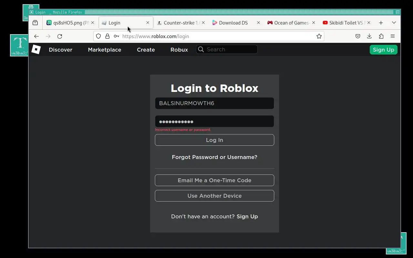
Task: Open the Firefox hamburger menu
Action: pos(393,36)
